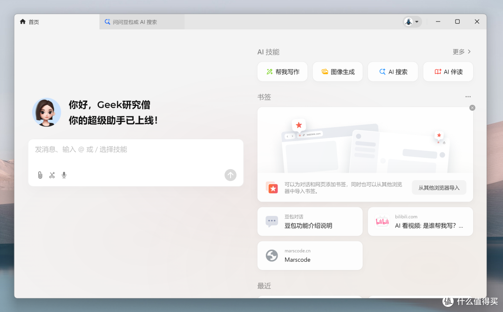This screenshot has width=503, height=312.
Task: Click the scissors screenshot icon
Action: coord(52,175)
